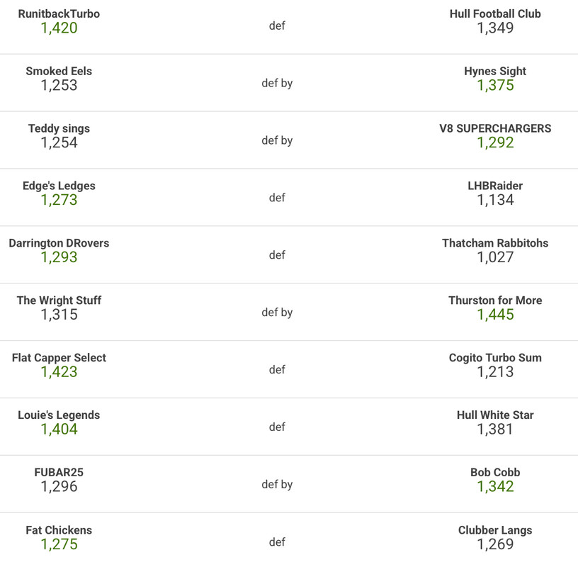Click the Hull White Star team
This screenshot has height=567, width=578.
[495, 415]
